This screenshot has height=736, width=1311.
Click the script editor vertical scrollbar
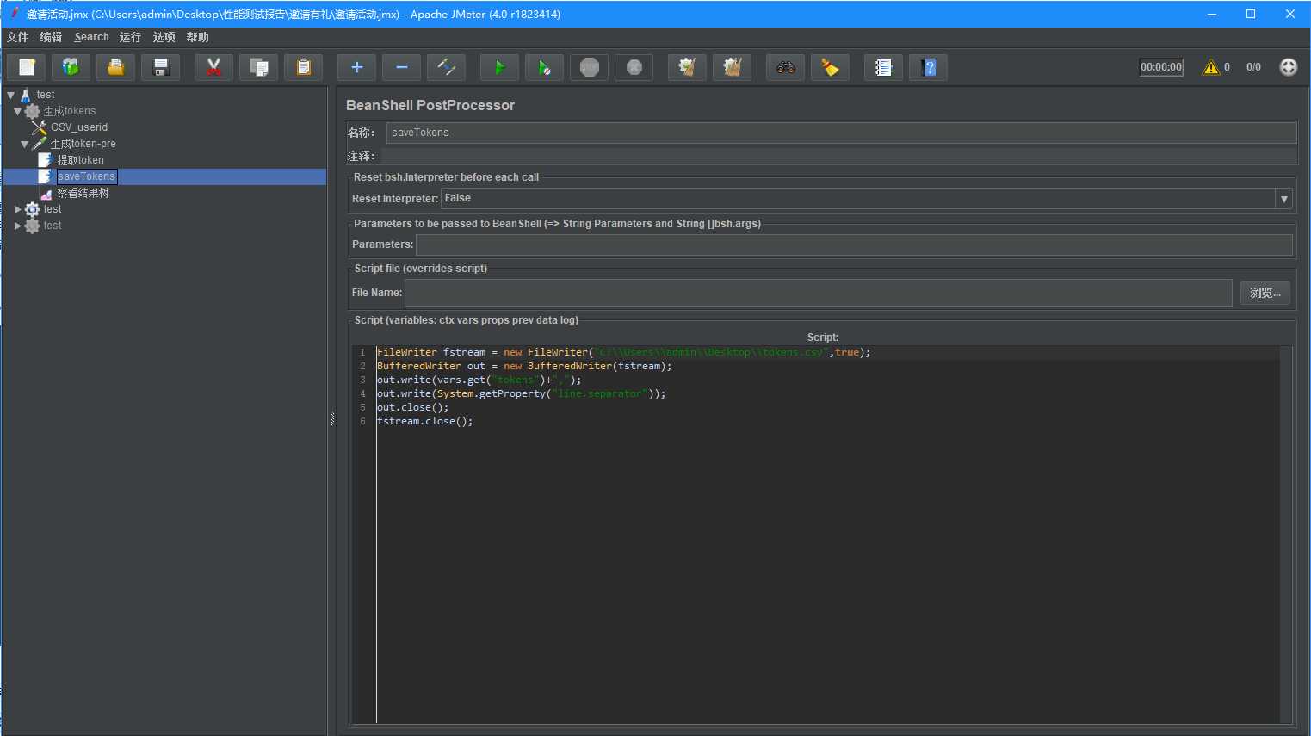click(x=1286, y=534)
